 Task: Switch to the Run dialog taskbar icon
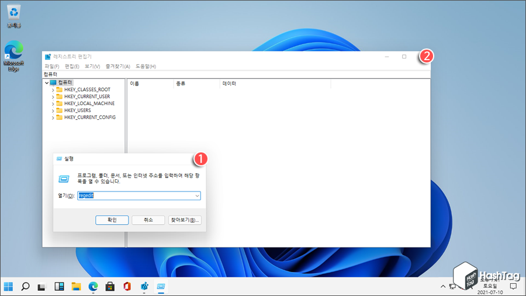pos(161,287)
